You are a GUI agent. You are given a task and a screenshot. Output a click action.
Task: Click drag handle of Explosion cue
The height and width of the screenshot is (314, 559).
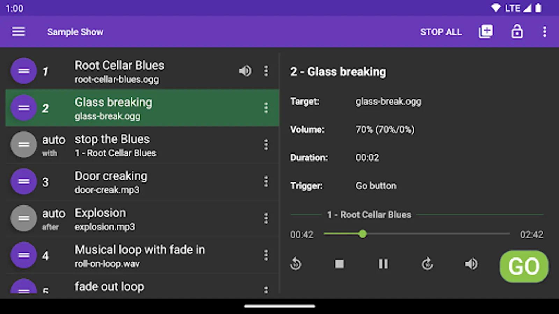[x=24, y=218]
